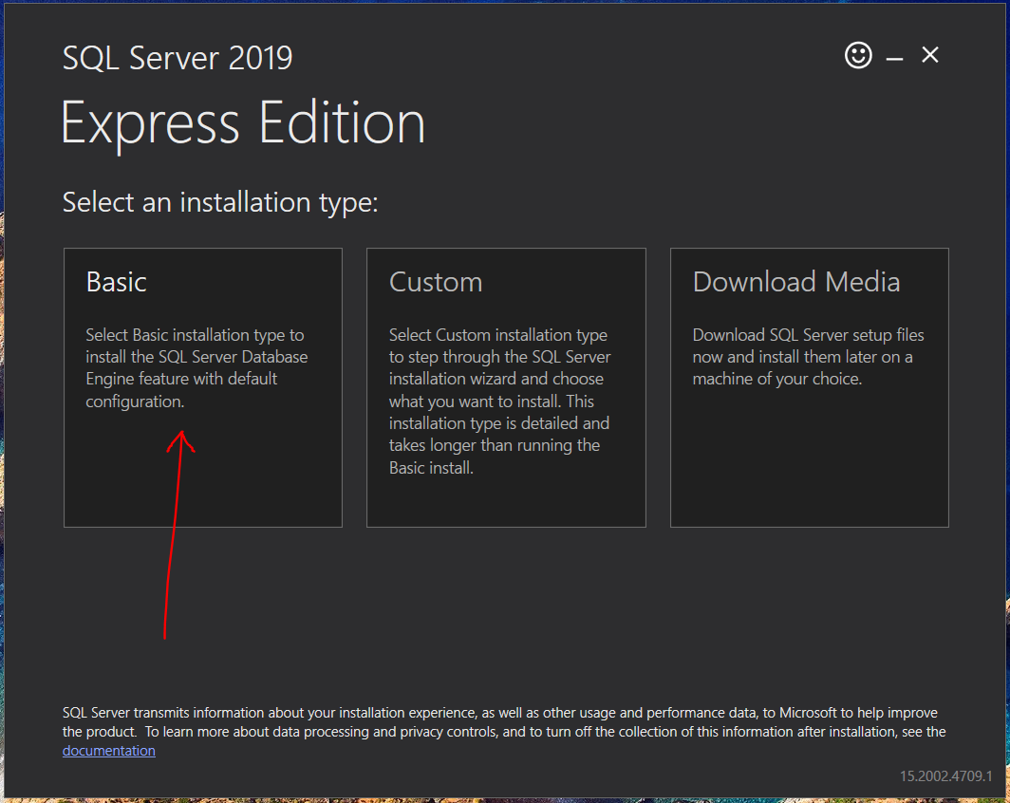Click 'Select an installation type:' text
This screenshot has height=803, width=1010.
(220, 203)
